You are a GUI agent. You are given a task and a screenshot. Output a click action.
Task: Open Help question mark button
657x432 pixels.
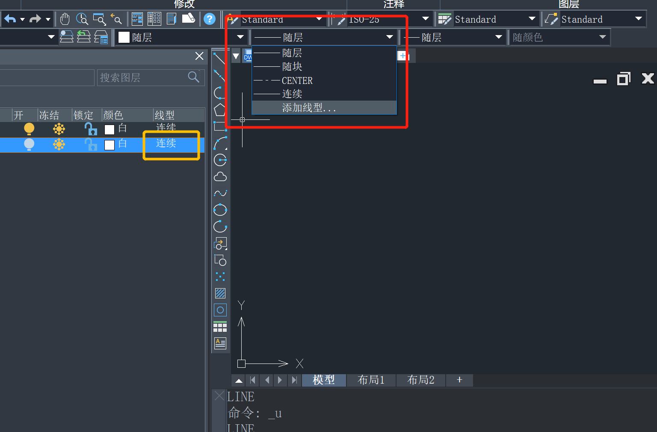pyautogui.click(x=209, y=19)
